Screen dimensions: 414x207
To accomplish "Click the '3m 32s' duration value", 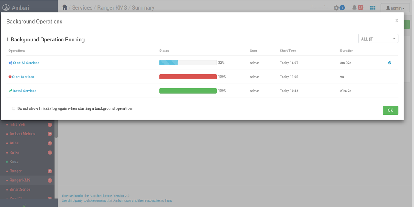I will [346, 63].
